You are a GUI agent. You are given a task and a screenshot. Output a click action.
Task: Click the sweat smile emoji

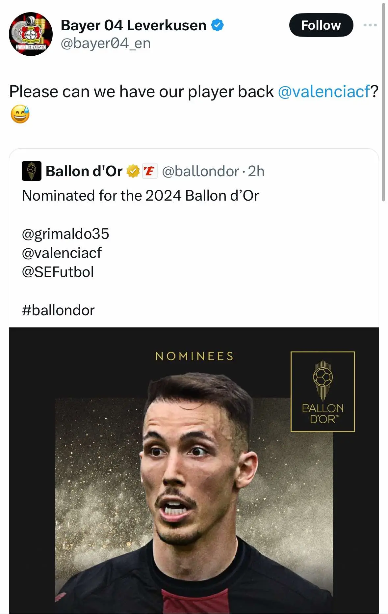click(20, 114)
